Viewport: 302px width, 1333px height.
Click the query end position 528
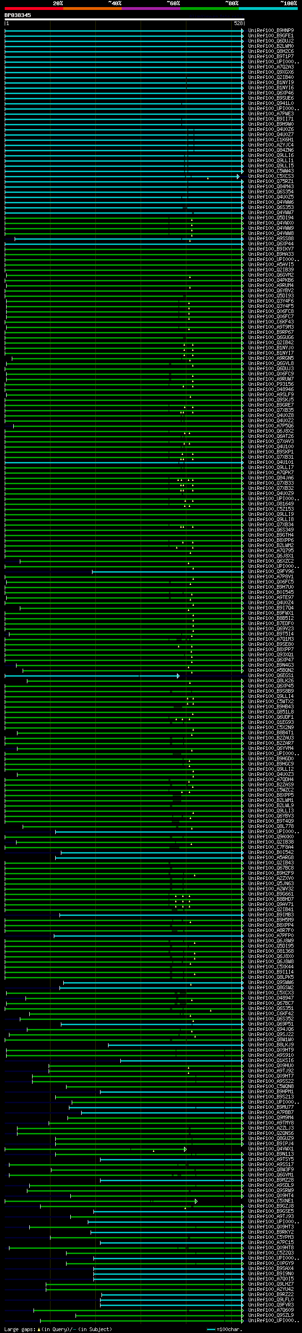238,23
